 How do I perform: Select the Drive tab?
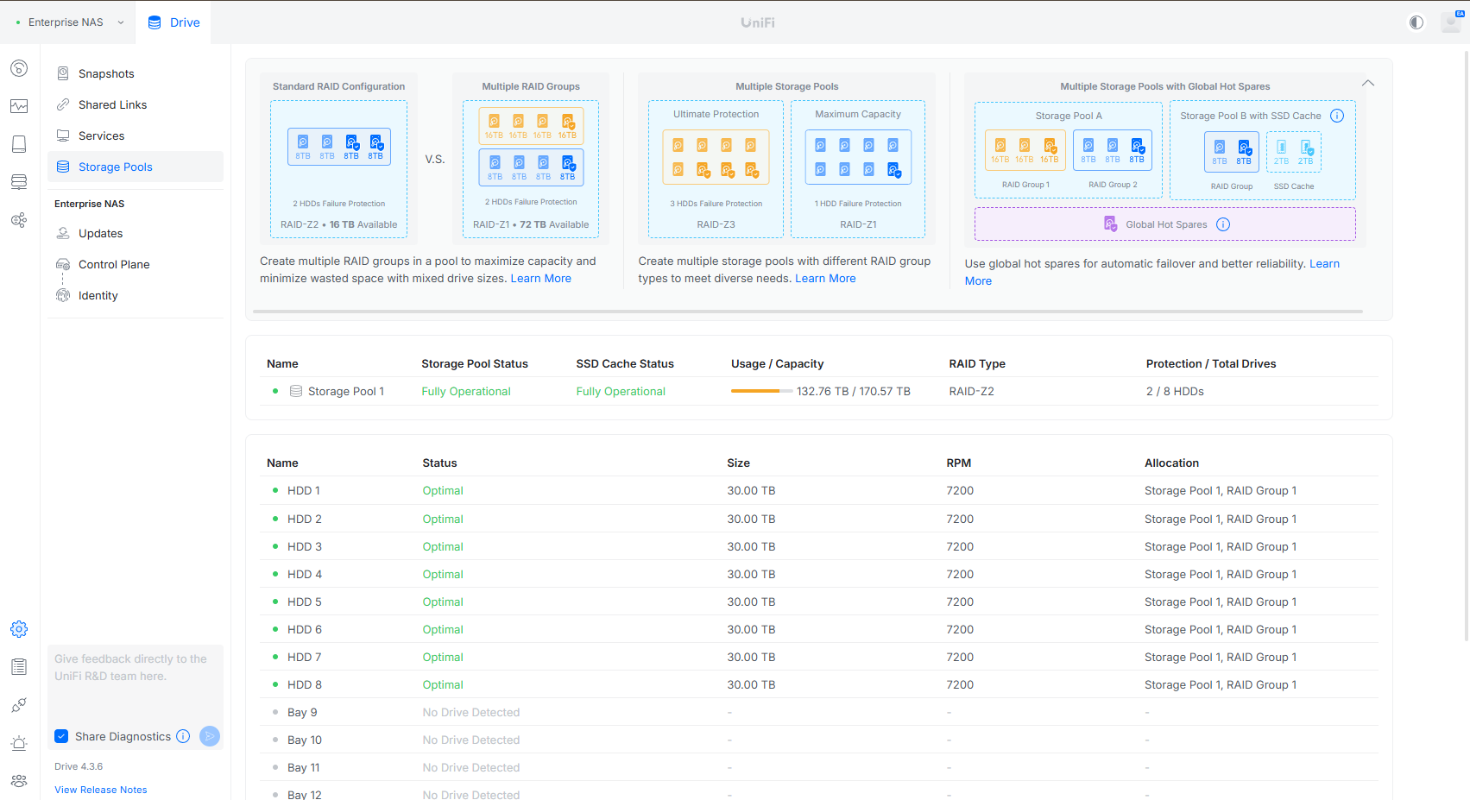pyautogui.click(x=173, y=22)
